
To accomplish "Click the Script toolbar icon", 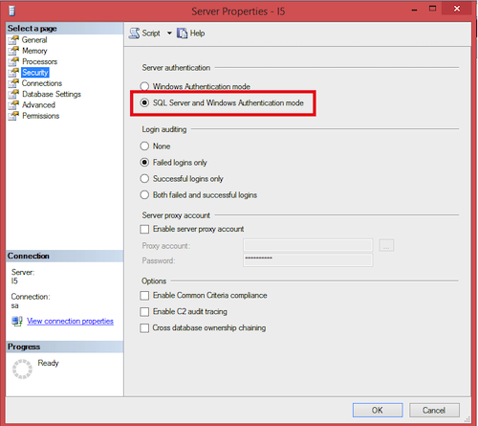I will pos(134,34).
